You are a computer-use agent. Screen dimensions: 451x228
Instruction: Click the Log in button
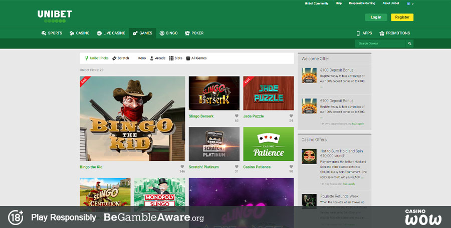tap(376, 17)
